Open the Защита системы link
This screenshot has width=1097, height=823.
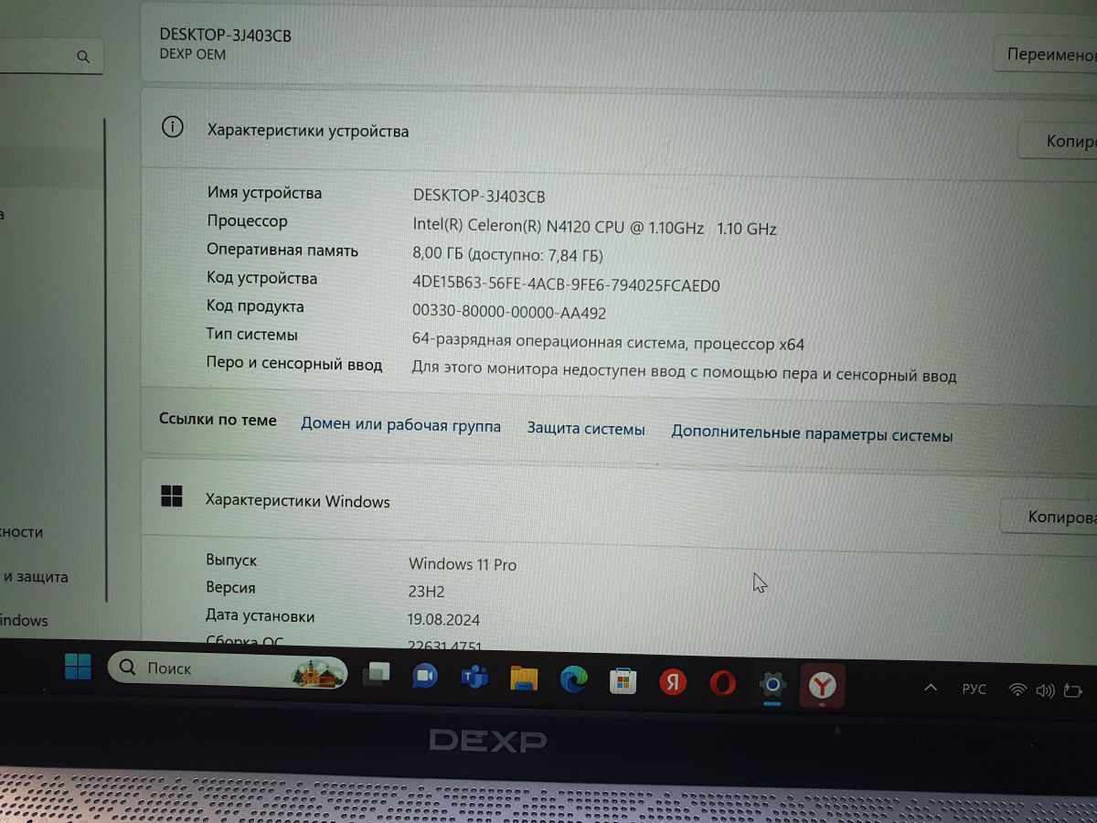(x=585, y=429)
